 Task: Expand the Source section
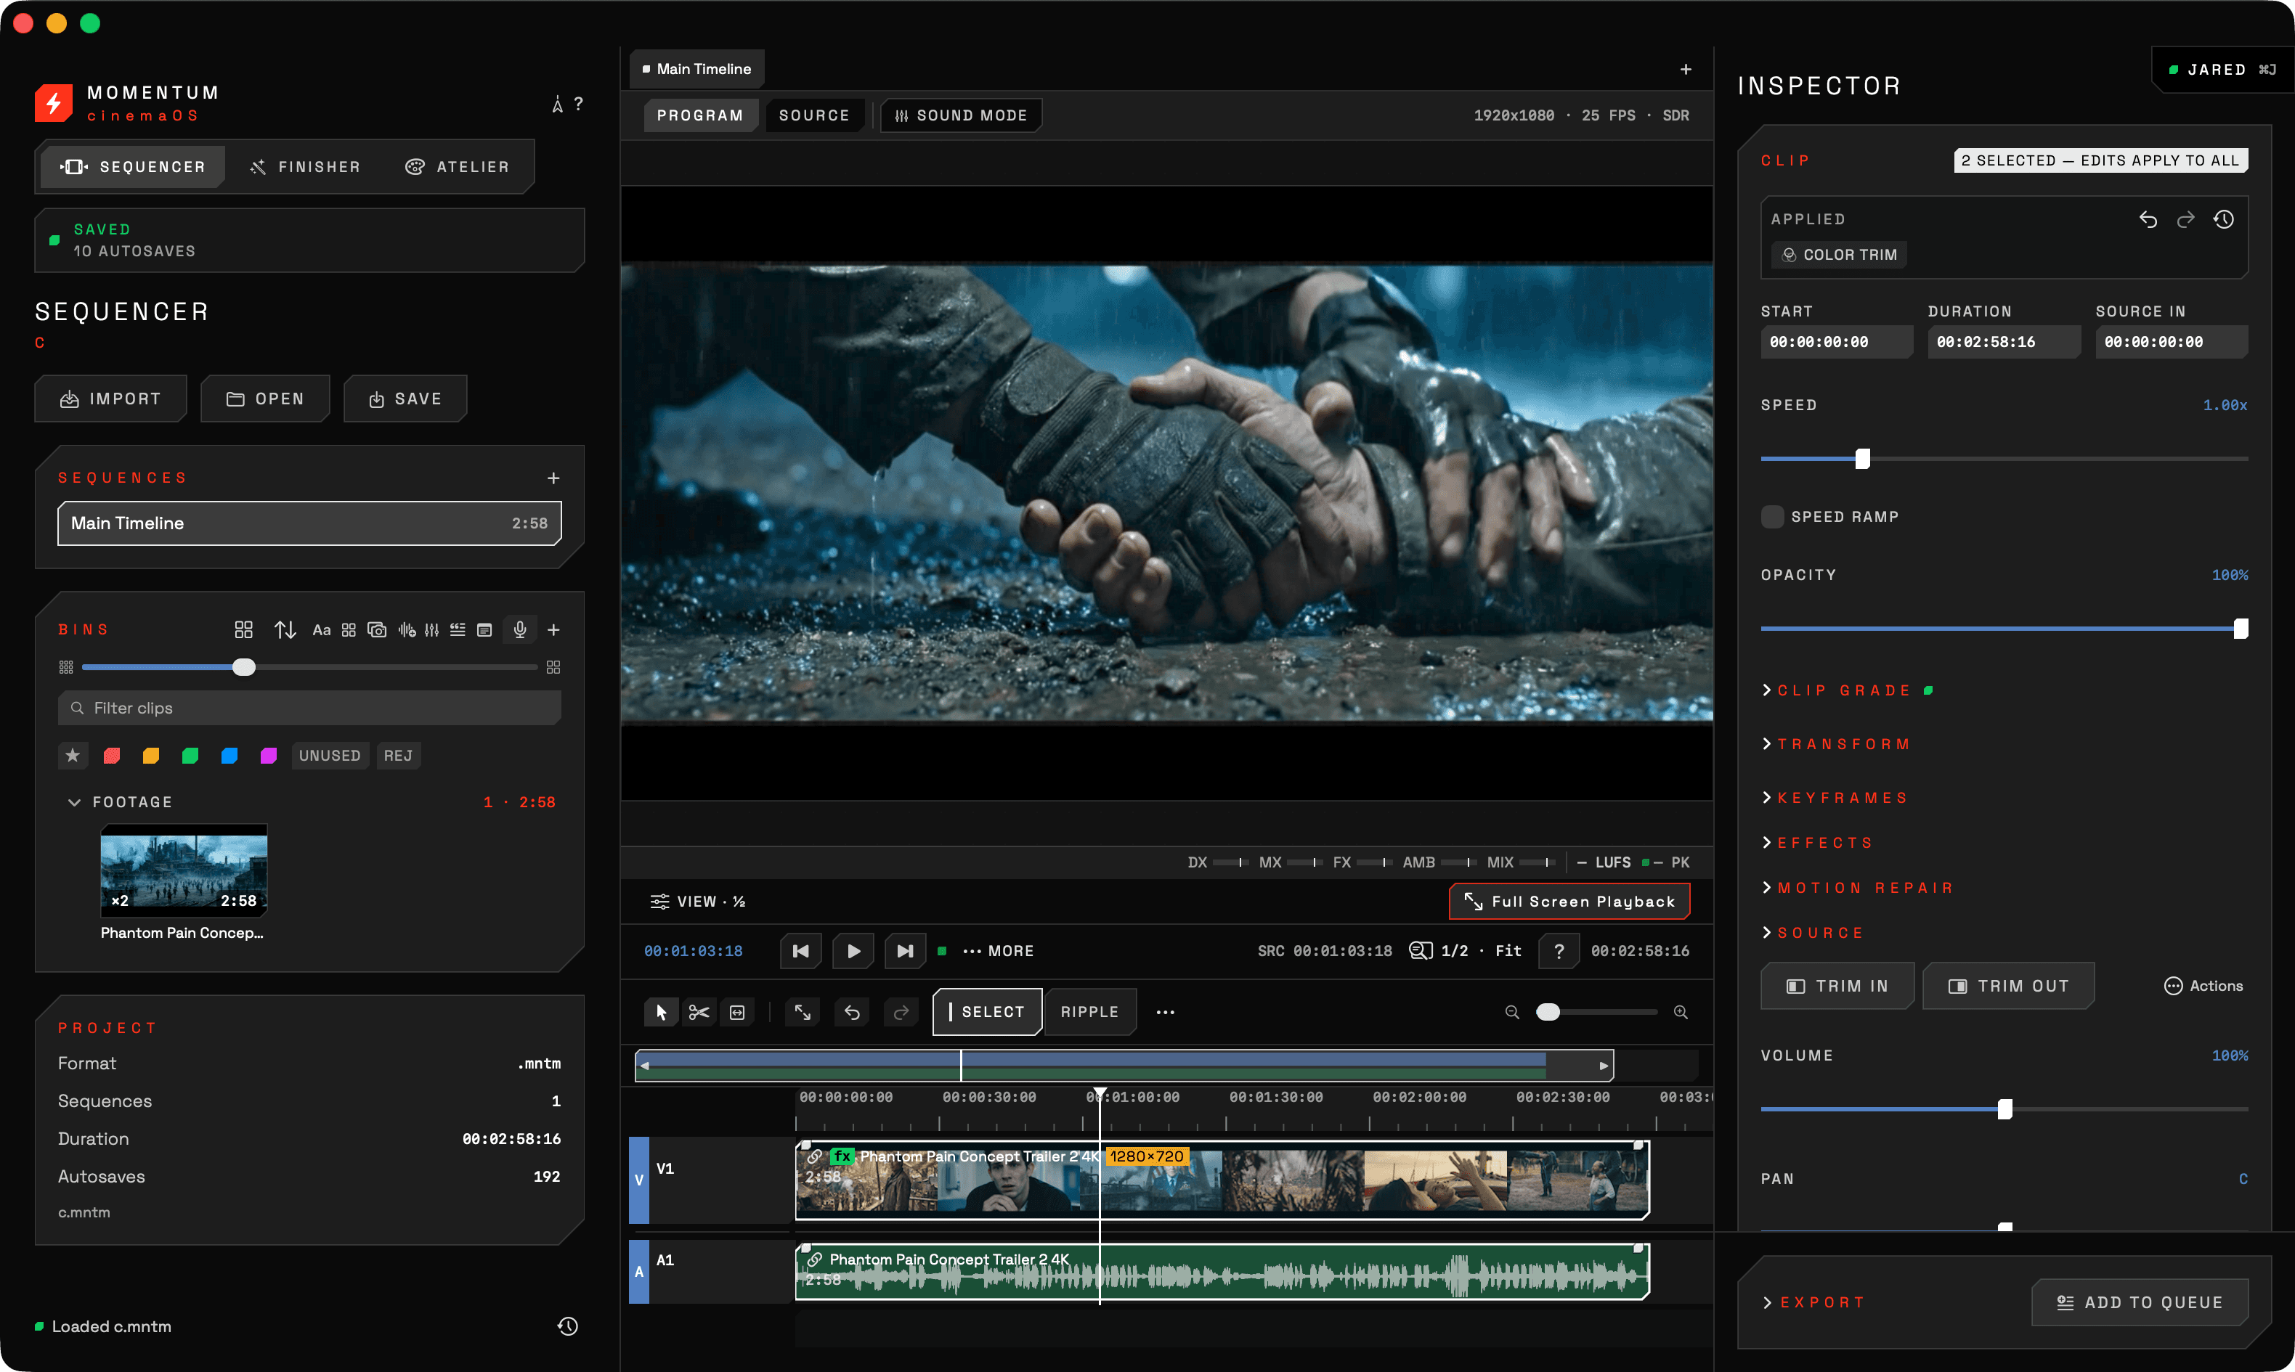(1812, 933)
